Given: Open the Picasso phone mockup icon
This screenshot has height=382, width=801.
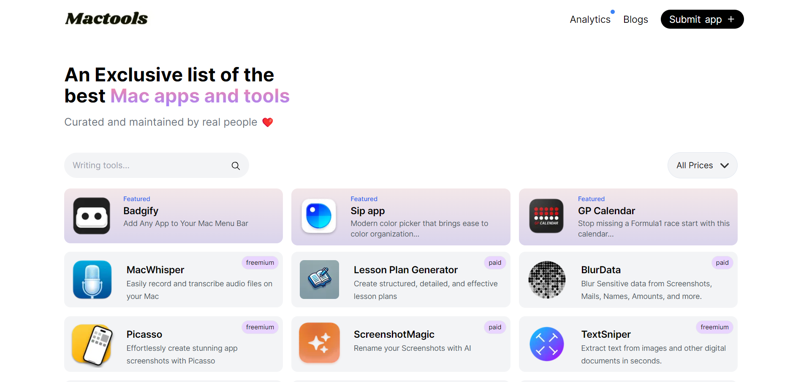Looking at the screenshot, I should tap(92, 344).
